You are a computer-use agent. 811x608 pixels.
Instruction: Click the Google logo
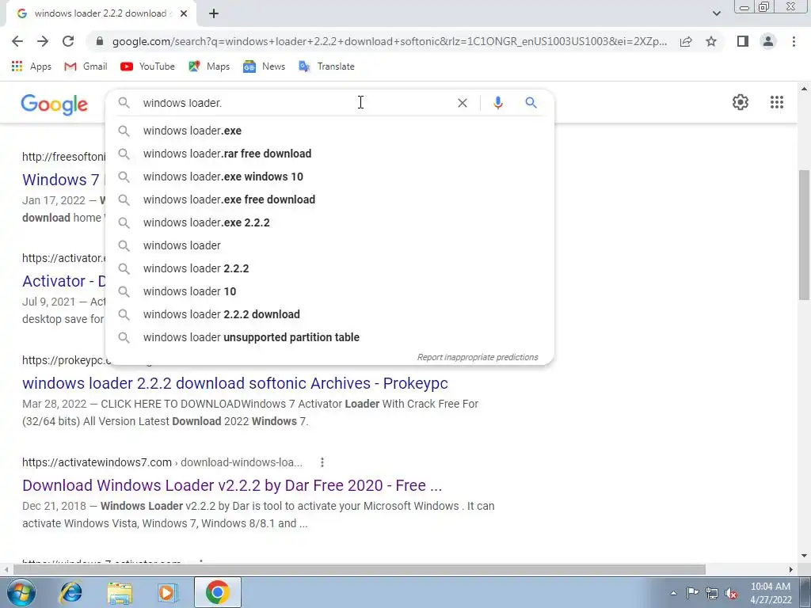[55, 104]
